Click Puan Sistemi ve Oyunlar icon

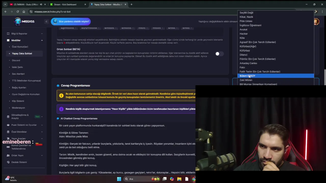pos(8,125)
